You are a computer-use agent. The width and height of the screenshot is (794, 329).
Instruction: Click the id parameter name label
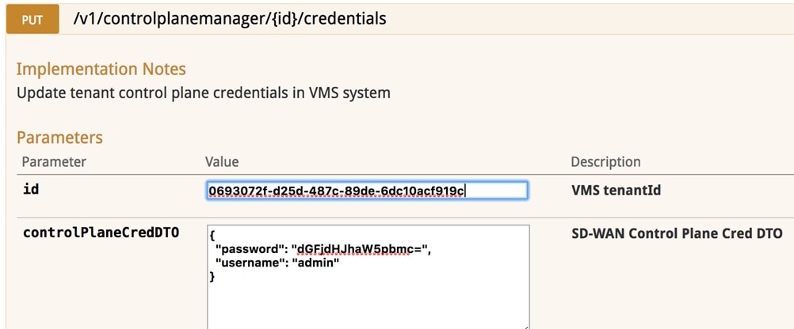click(x=31, y=190)
